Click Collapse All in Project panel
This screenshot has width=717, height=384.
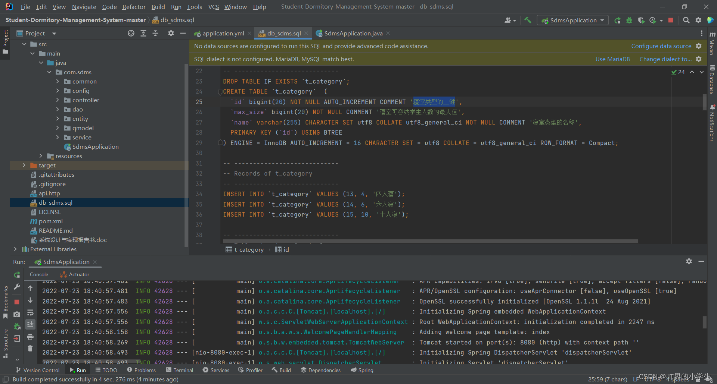pyautogui.click(x=155, y=33)
